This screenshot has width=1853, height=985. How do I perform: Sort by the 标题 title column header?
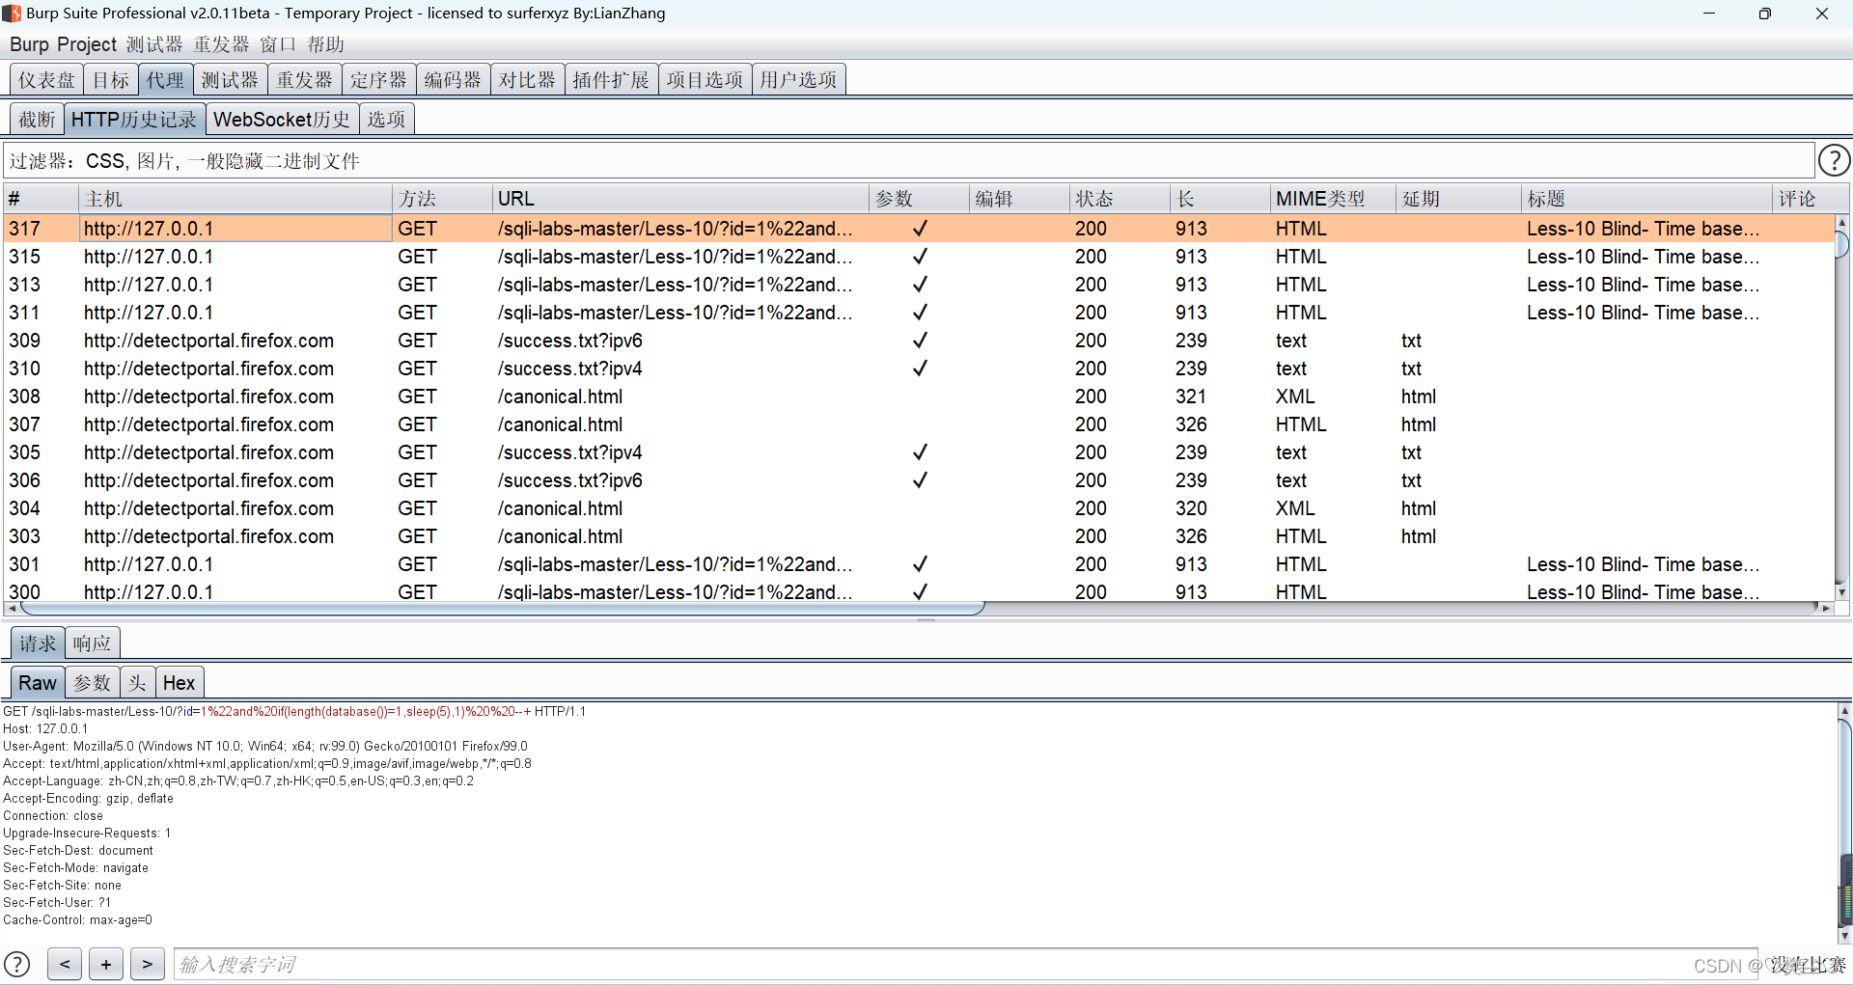pos(1646,199)
